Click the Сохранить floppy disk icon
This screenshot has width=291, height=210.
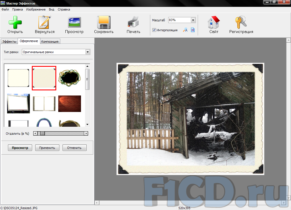[x=104, y=22]
